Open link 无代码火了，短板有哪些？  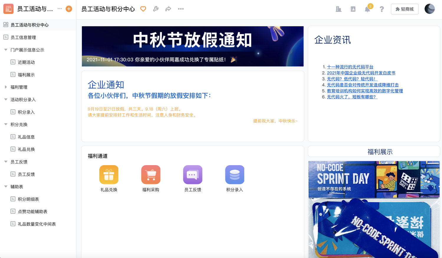[x=352, y=97]
